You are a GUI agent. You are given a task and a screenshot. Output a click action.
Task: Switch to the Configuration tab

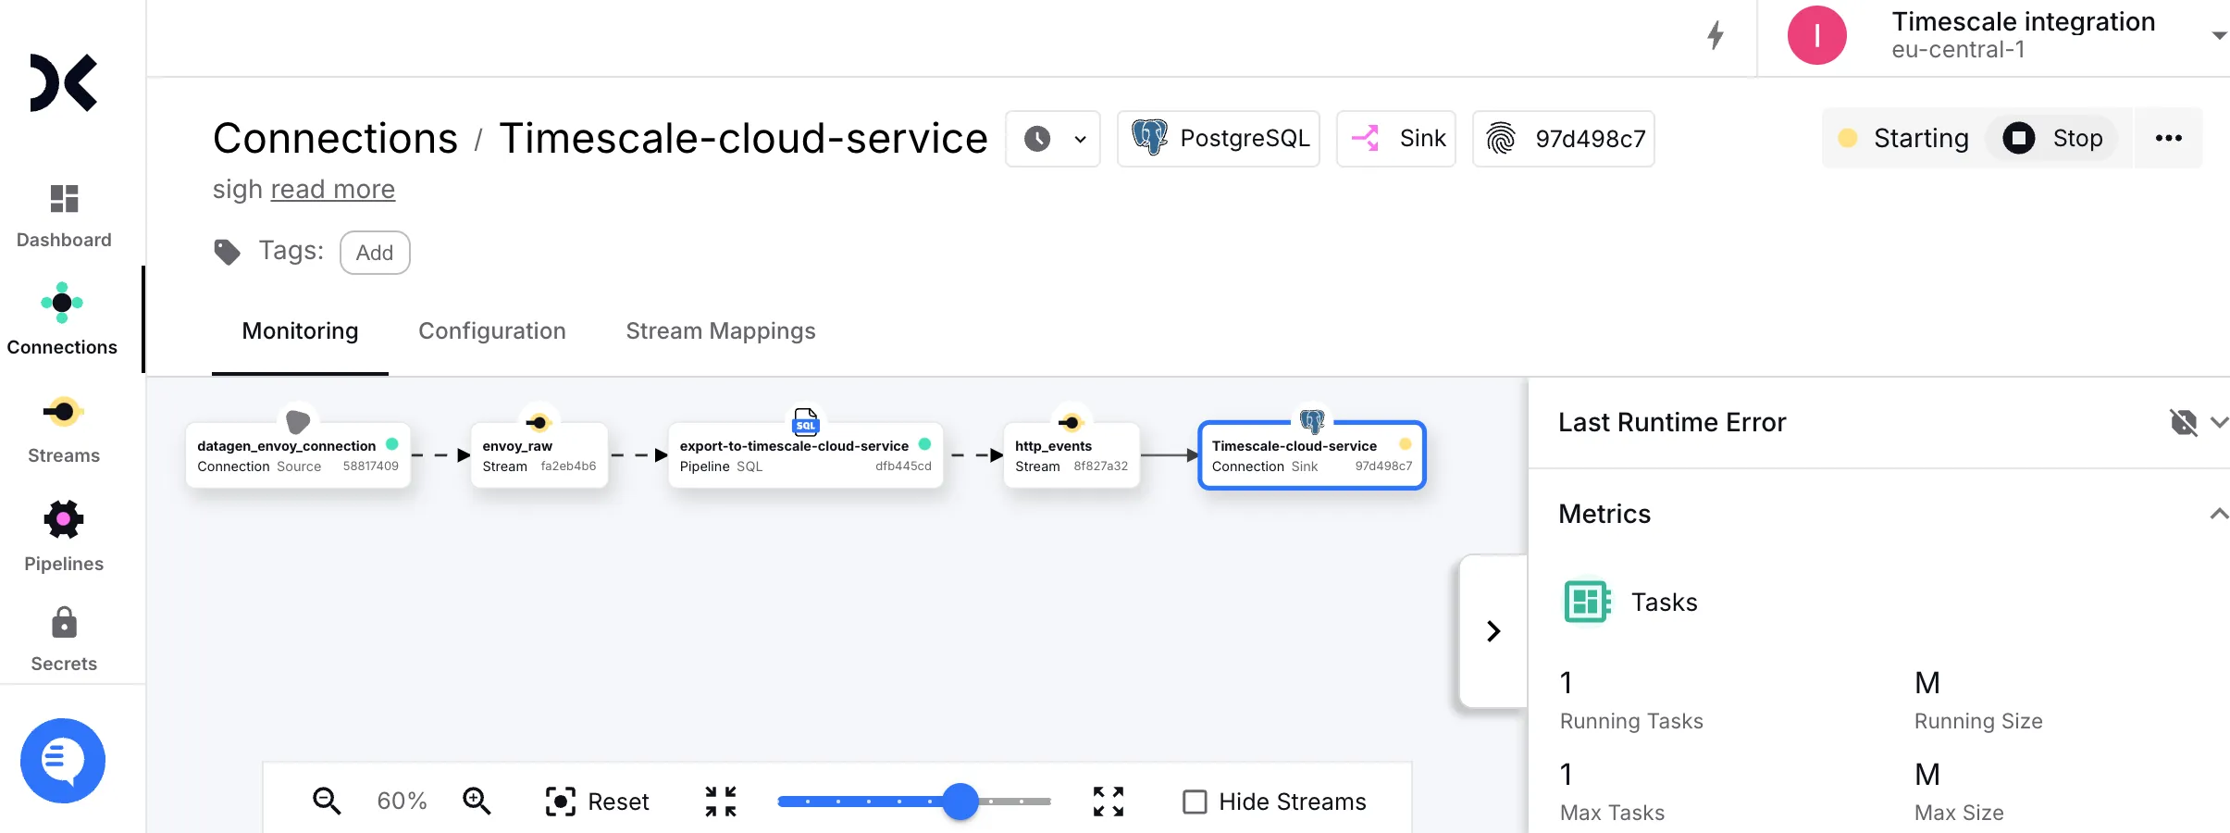[x=492, y=331]
